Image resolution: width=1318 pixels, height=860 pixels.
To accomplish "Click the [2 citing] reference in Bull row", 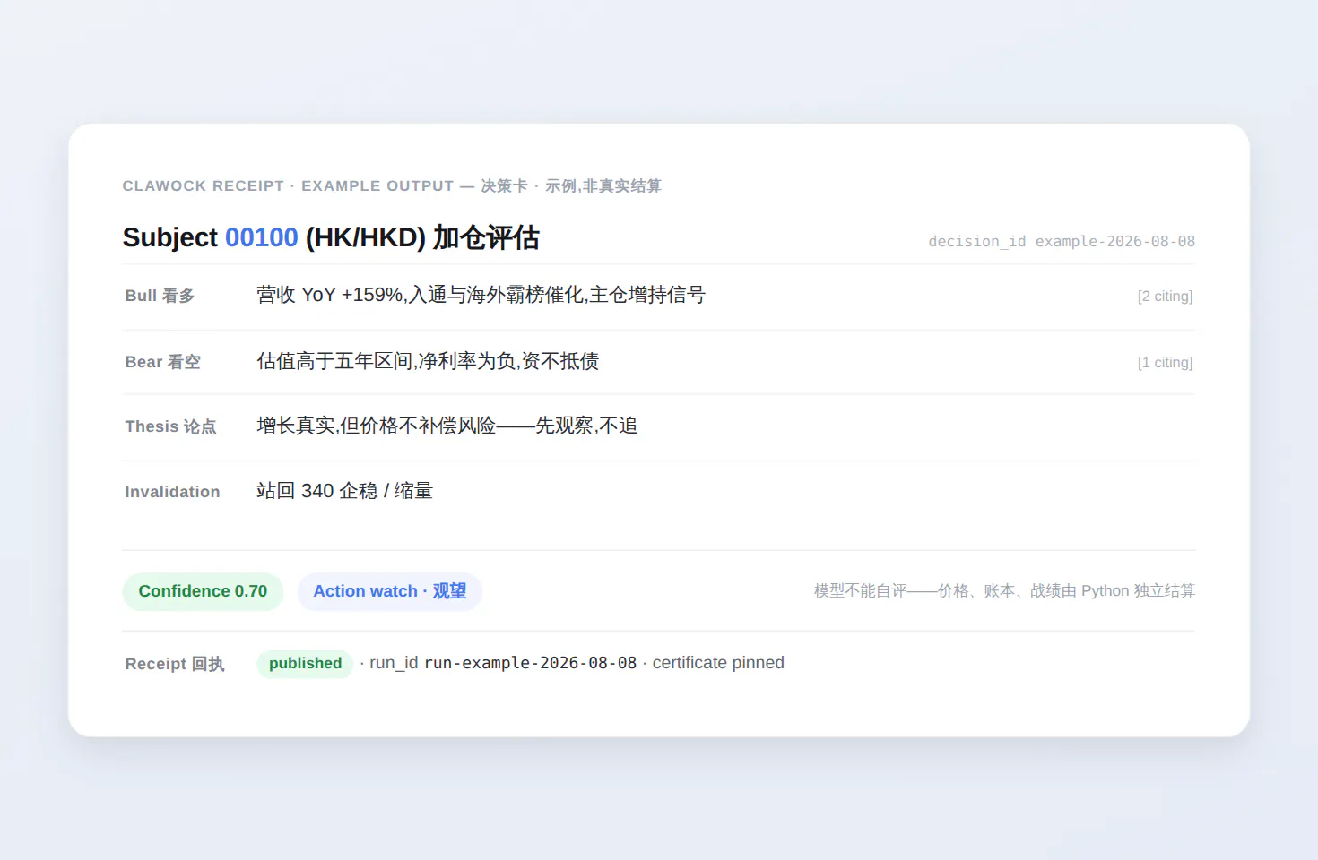I will click(1165, 297).
